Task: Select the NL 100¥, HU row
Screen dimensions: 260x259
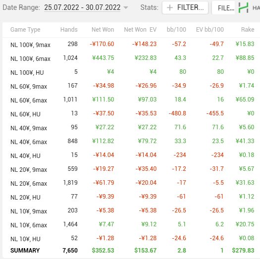Action: pos(131,72)
